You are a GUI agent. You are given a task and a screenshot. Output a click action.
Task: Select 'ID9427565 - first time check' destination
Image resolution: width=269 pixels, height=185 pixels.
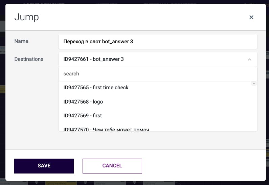[x=96, y=88]
